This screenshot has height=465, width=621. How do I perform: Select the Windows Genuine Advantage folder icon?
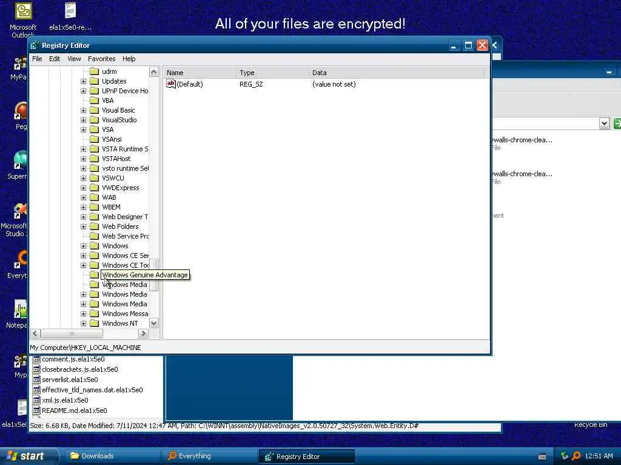(x=94, y=275)
